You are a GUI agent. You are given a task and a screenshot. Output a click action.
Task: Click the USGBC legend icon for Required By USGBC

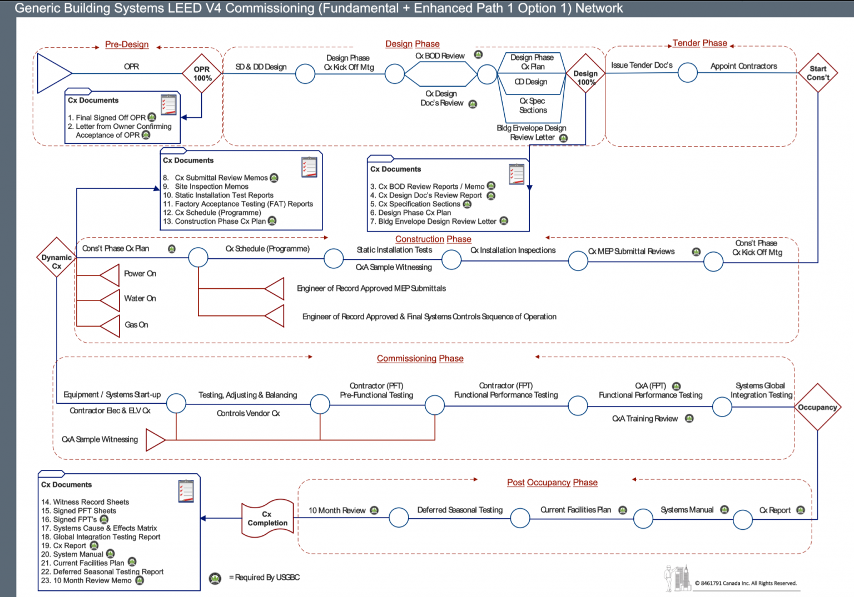tap(214, 578)
